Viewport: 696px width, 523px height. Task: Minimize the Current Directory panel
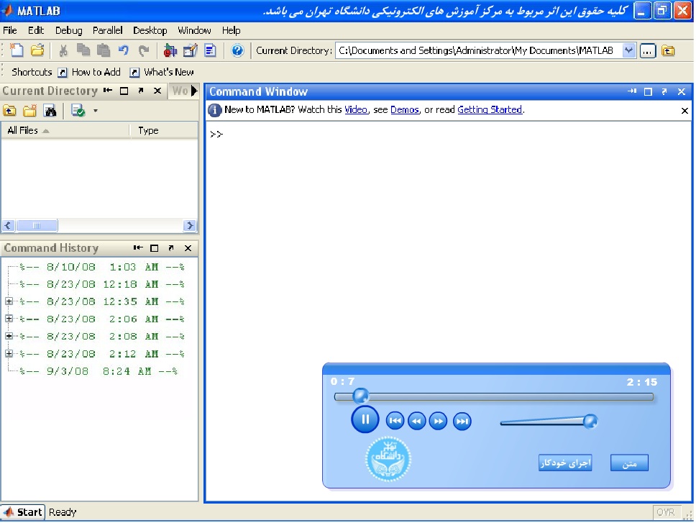108,91
